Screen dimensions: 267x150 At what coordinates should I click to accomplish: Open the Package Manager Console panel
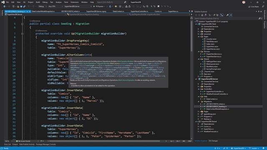[x=46, y=145]
